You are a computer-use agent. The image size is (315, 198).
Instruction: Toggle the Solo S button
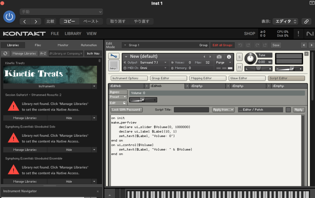click(239, 57)
